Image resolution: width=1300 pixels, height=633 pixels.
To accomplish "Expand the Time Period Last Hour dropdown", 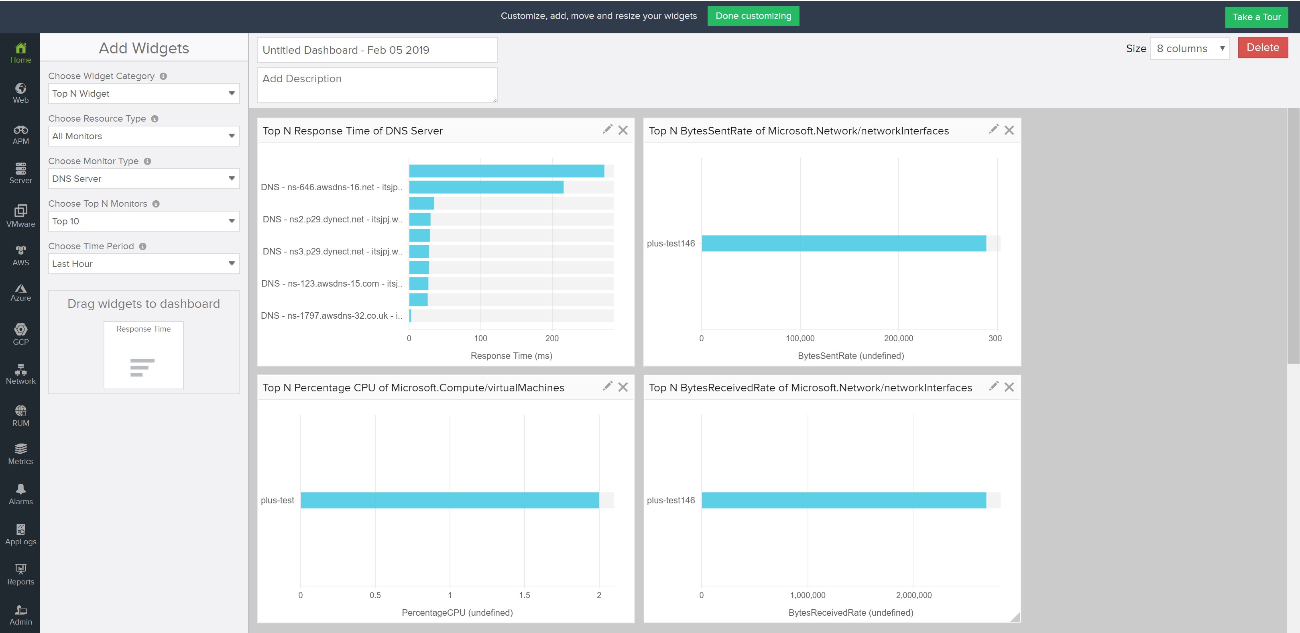I will pos(143,263).
